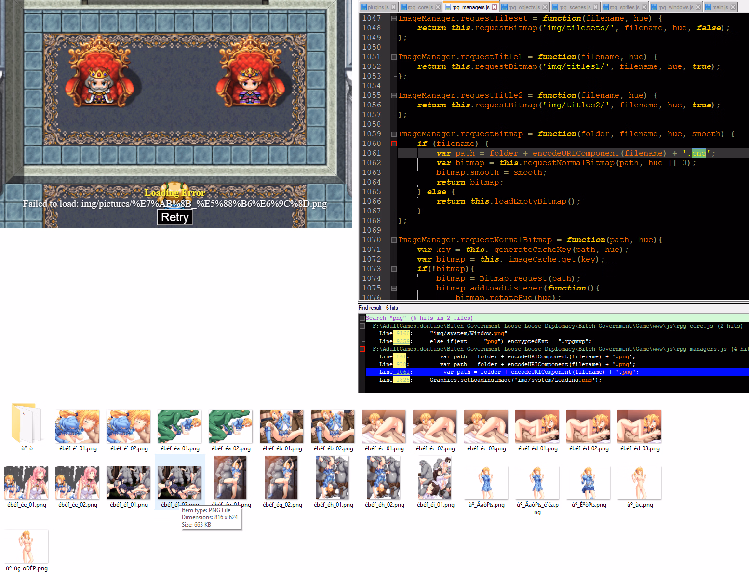Screen dimensions: 750x580
Task: Close the rpg_scenes.js tab with its X icon
Action: click(595, 7)
